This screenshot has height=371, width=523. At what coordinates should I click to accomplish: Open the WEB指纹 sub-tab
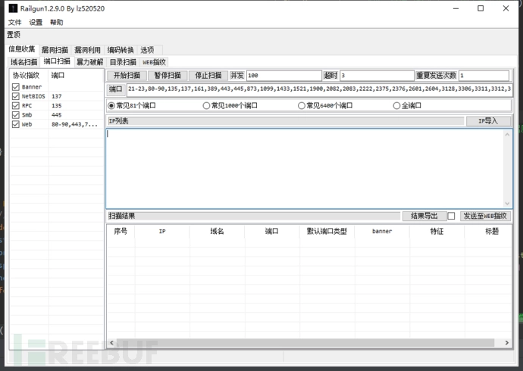click(154, 62)
